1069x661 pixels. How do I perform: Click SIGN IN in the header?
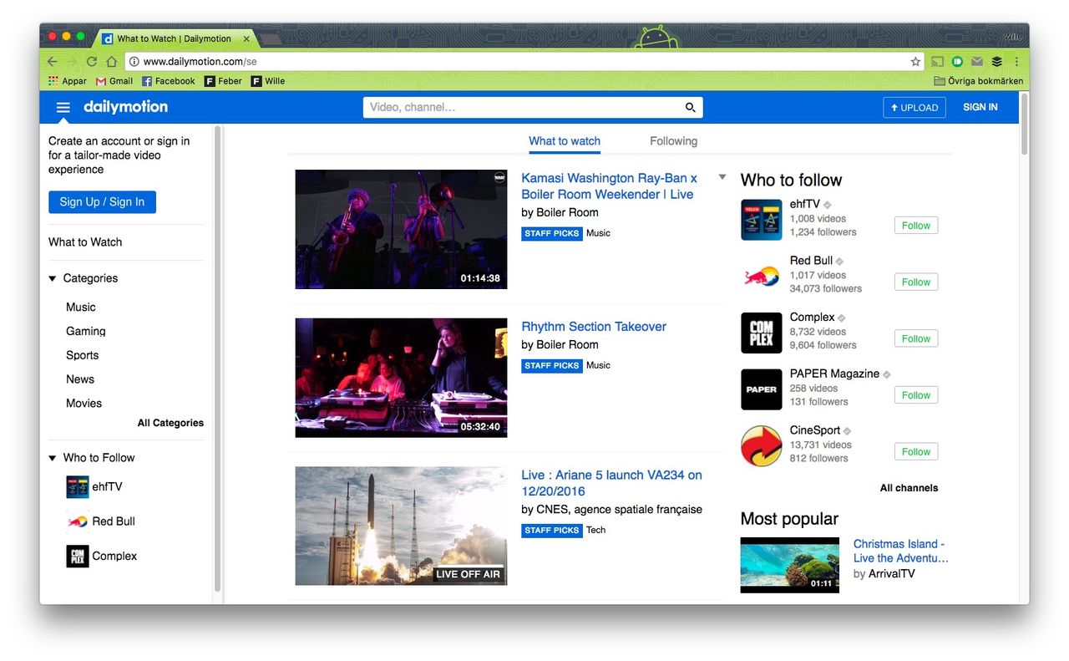980,107
